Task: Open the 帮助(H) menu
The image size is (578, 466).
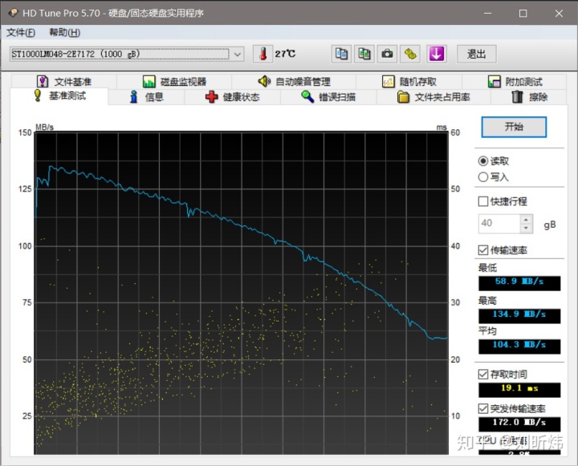Action: click(x=64, y=33)
